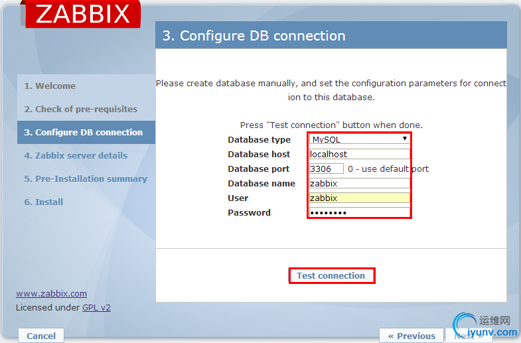Image resolution: width=521 pixels, height=343 pixels.
Task: Click the 'Password' label
Action: point(249,212)
